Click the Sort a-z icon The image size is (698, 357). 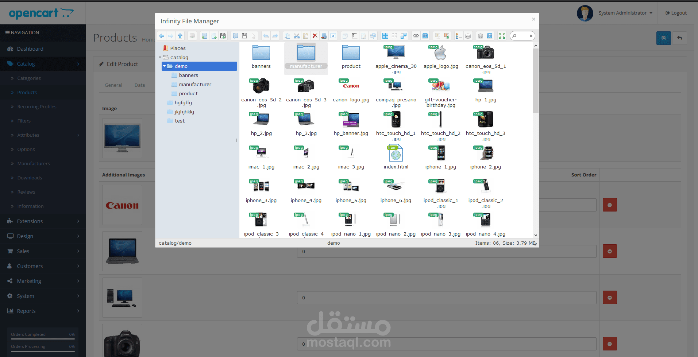(x=468, y=36)
